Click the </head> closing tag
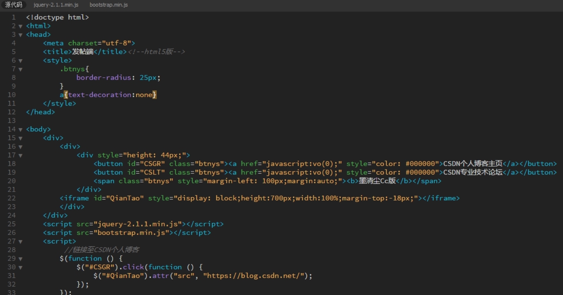 point(41,112)
